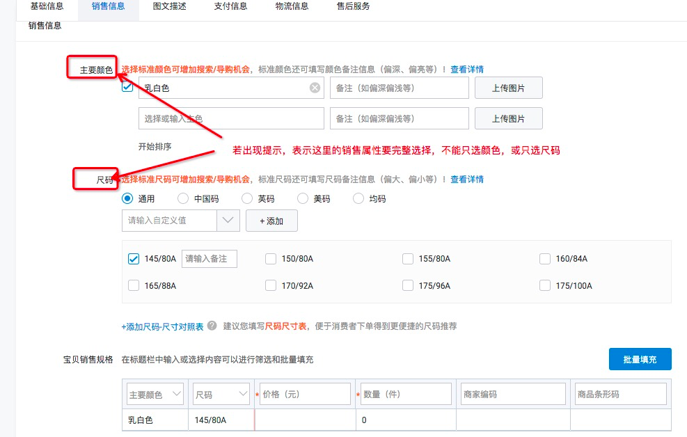Viewport: 687px width, 437px height.
Task: Choose the 均码 size standard
Action: [358, 198]
